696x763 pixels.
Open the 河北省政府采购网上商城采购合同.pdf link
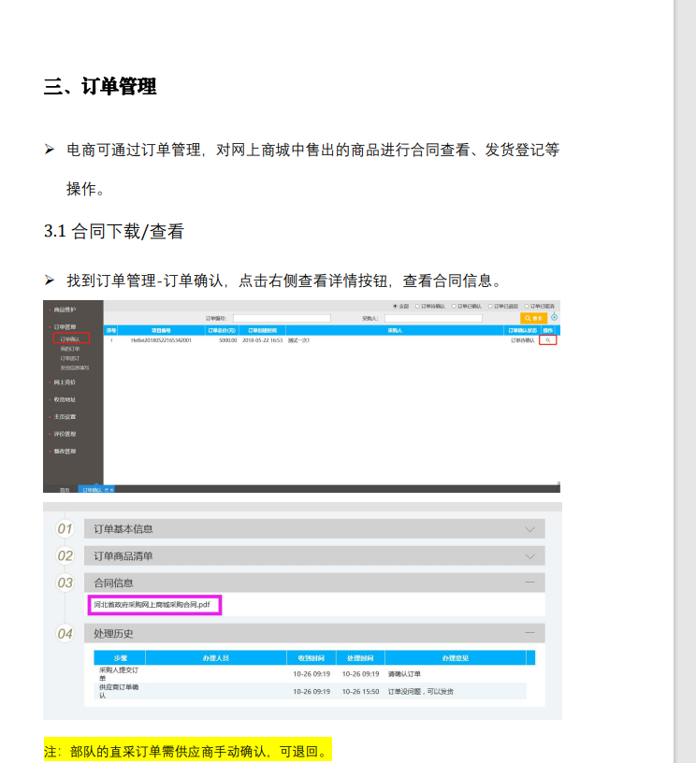coord(153,605)
